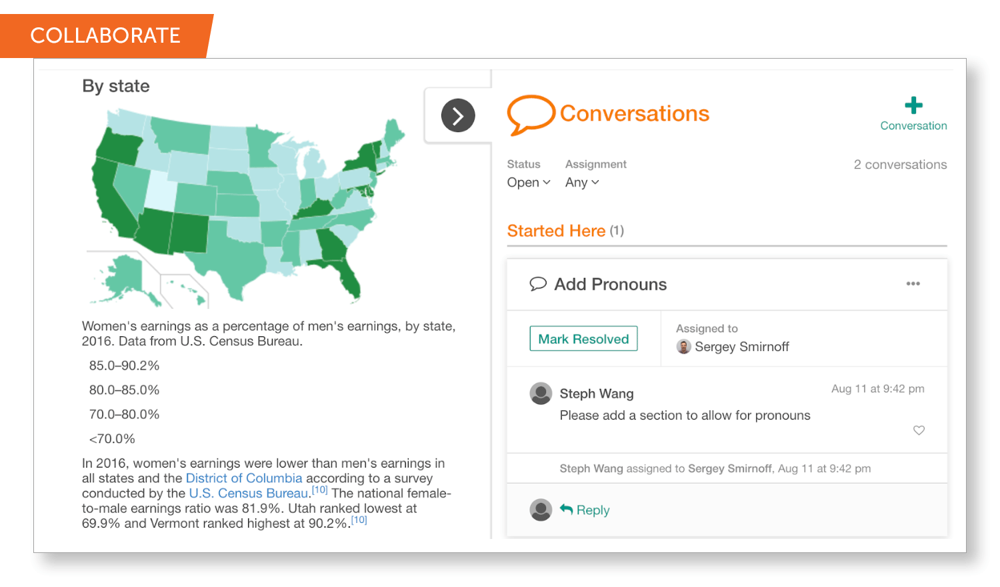Viewport: 1000px width, 587px height.
Task: Click the reply arrow icon
Action: pyautogui.click(x=566, y=509)
